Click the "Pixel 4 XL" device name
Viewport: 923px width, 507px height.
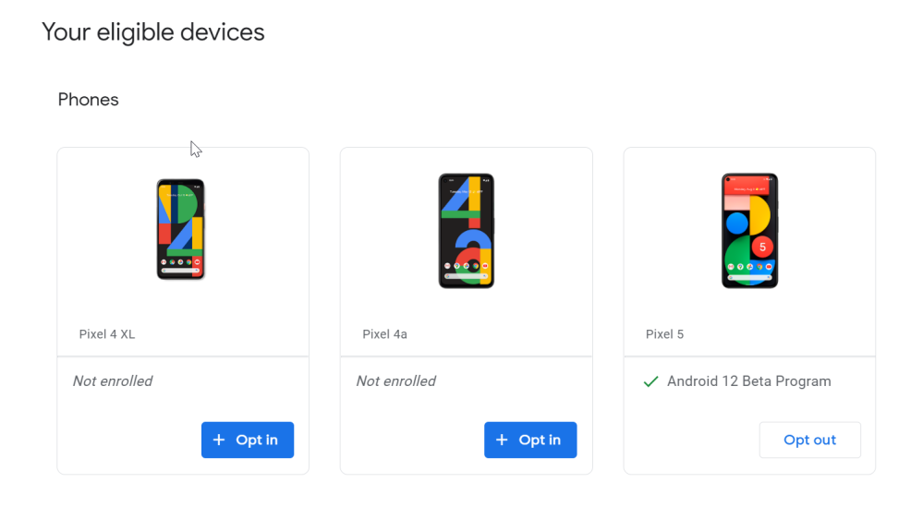[107, 334]
